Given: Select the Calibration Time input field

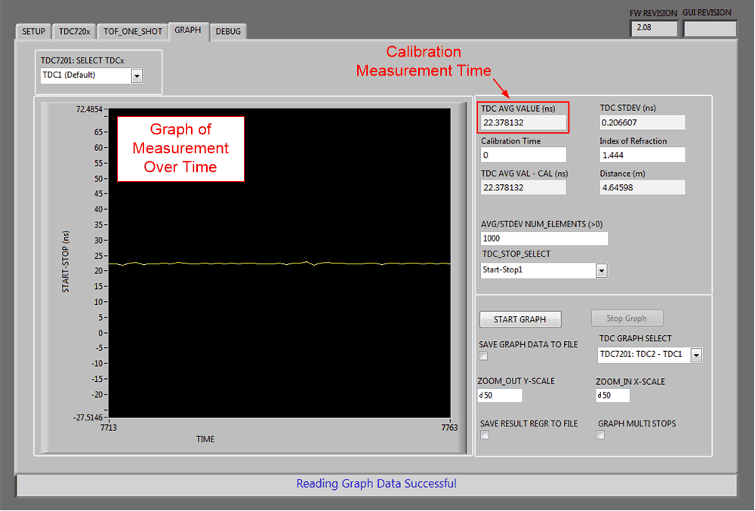Looking at the screenshot, I should click(522, 154).
